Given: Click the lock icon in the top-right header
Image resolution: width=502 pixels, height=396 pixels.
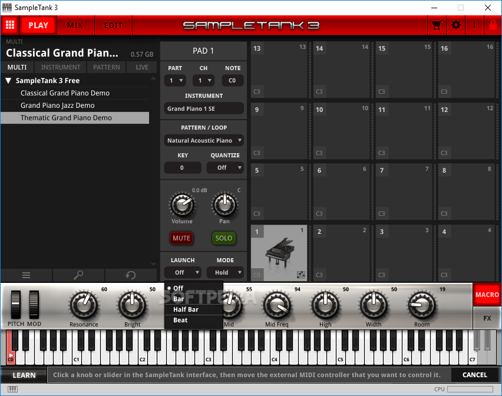Looking at the screenshot, I should pyautogui.click(x=493, y=25).
